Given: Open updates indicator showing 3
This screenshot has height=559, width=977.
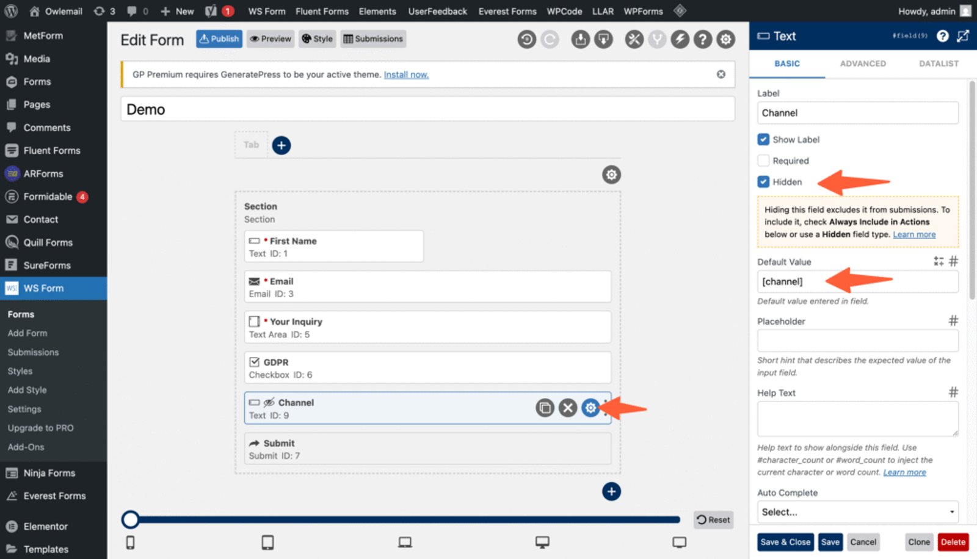Looking at the screenshot, I should [x=104, y=11].
